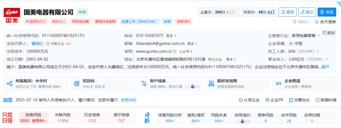Click the group structure icon by 所属集团
Screen dimensions: 341x128
point(10,84)
